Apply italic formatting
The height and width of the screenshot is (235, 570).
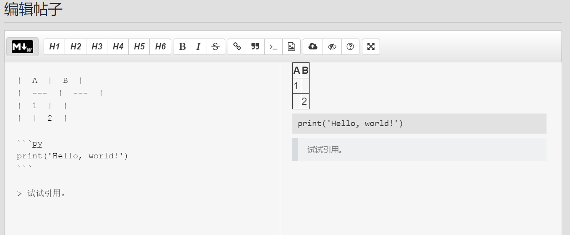[198, 46]
